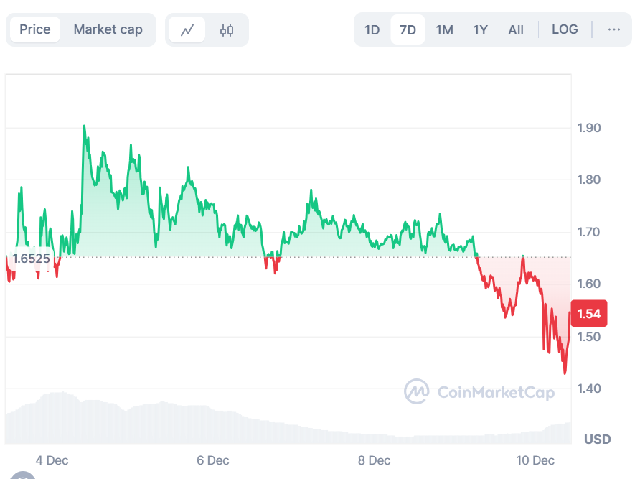Click the 1.90 price axis label
Image resolution: width=640 pixels, height=479 pixels.
[x=589, y=128]
